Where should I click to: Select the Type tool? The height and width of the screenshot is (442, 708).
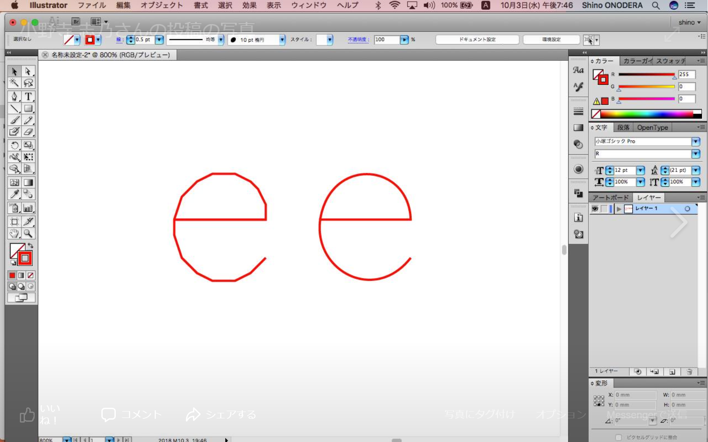pyautogui.click(x=28, y=96)
